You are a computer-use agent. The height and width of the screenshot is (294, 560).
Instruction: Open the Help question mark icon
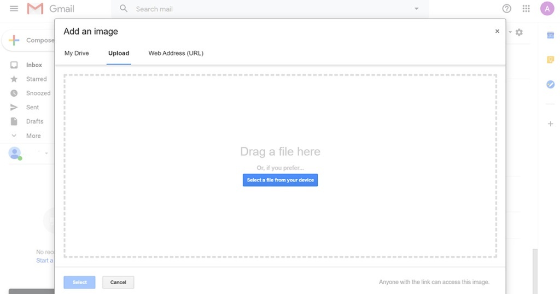pyautogui.click(x=507, y=9)
